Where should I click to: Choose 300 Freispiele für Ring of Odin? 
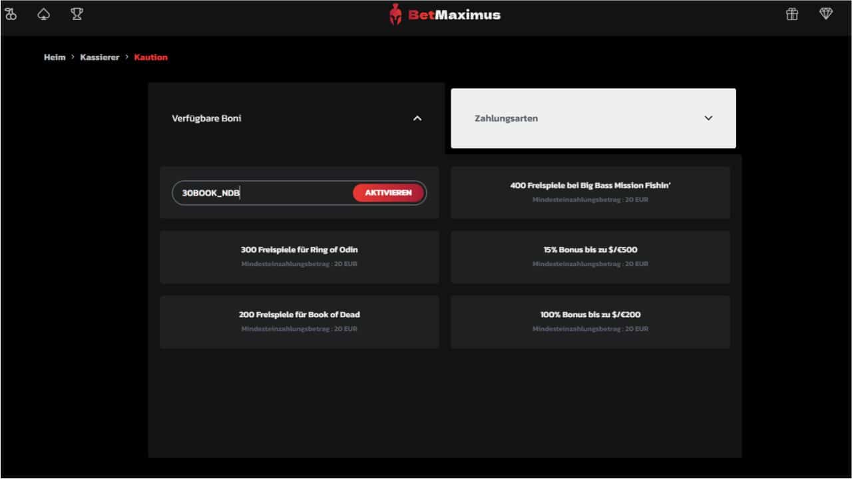[299, 257]
